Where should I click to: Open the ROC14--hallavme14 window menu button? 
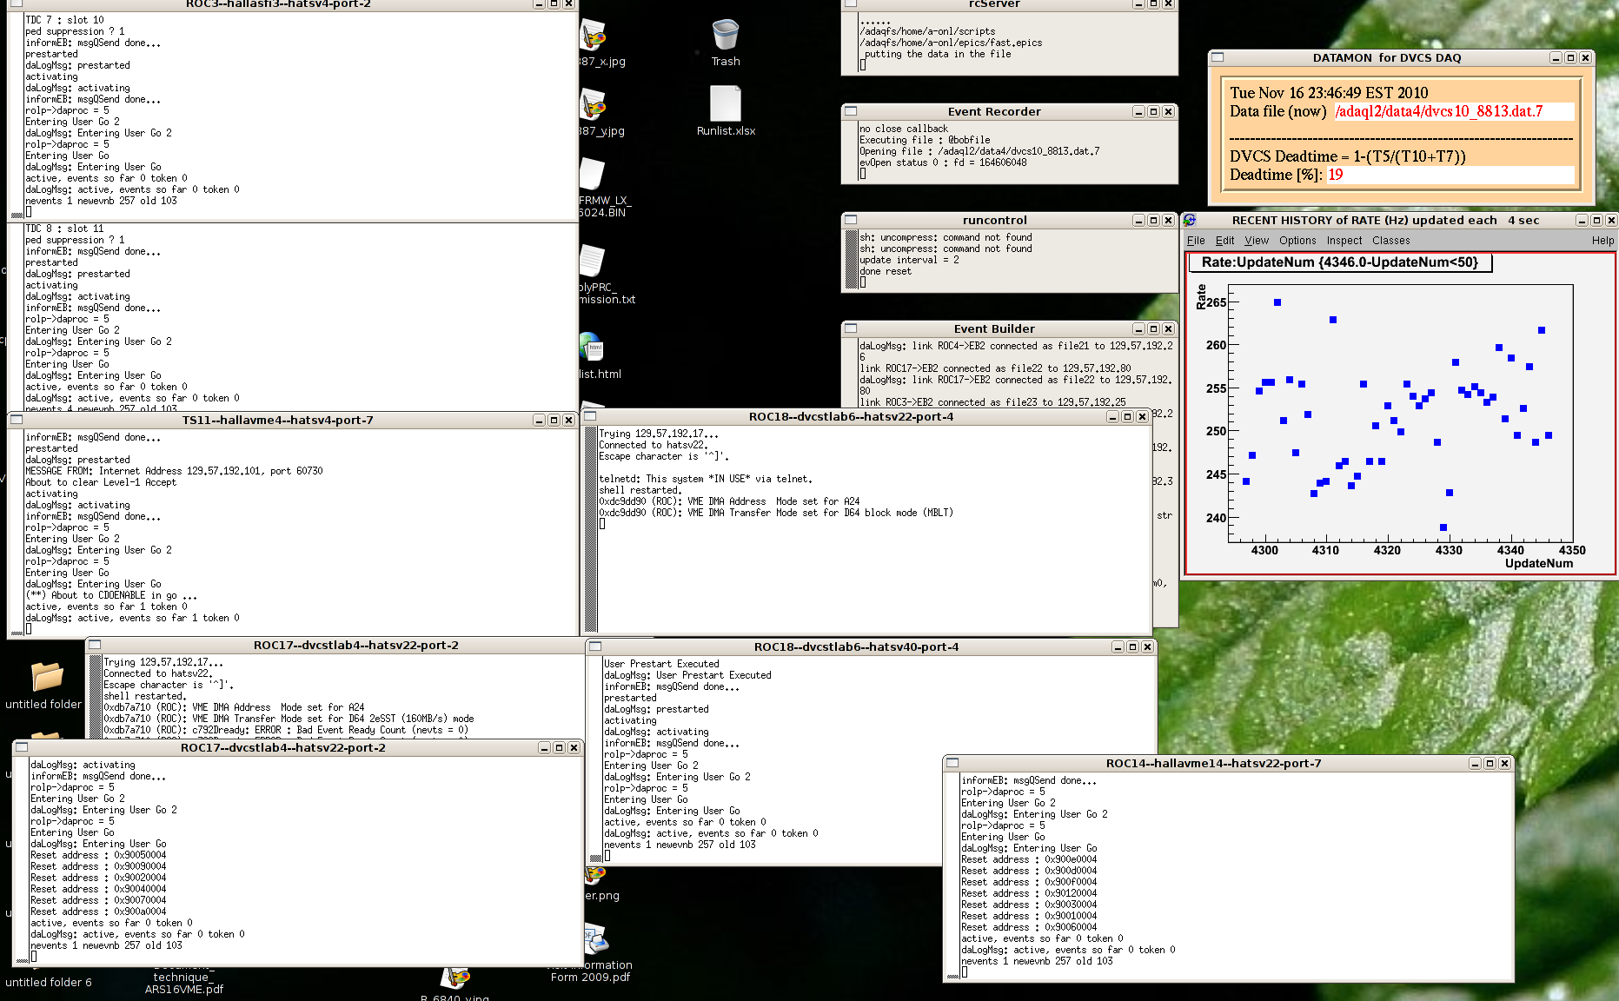[x=952, y=763]
